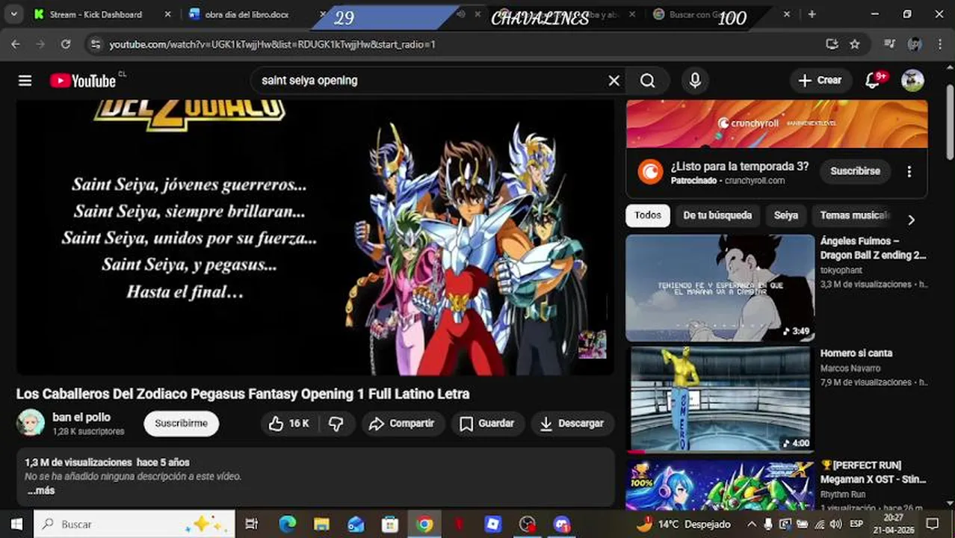
Task: Download the video with Descargar
Action: [x=572, y=424]
